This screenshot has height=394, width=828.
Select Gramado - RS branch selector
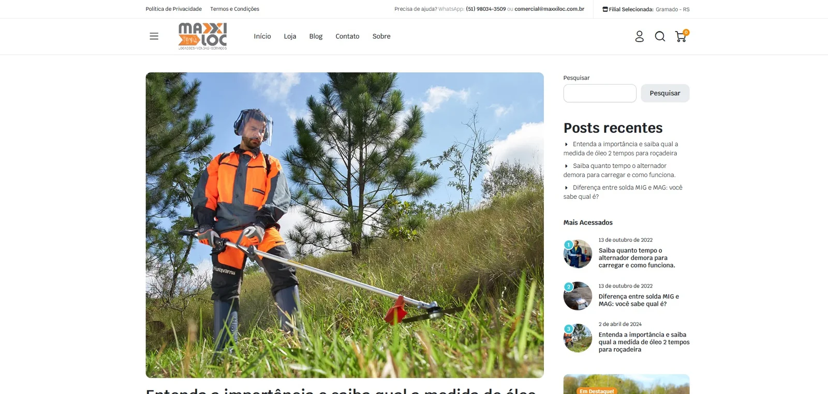coord(672,9)
